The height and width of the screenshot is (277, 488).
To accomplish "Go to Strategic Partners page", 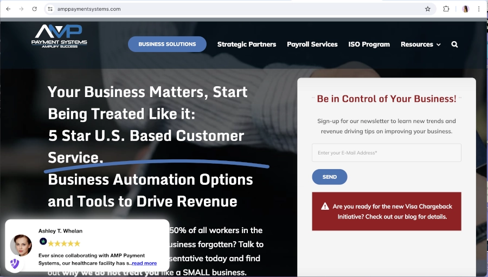I will 247,44.
